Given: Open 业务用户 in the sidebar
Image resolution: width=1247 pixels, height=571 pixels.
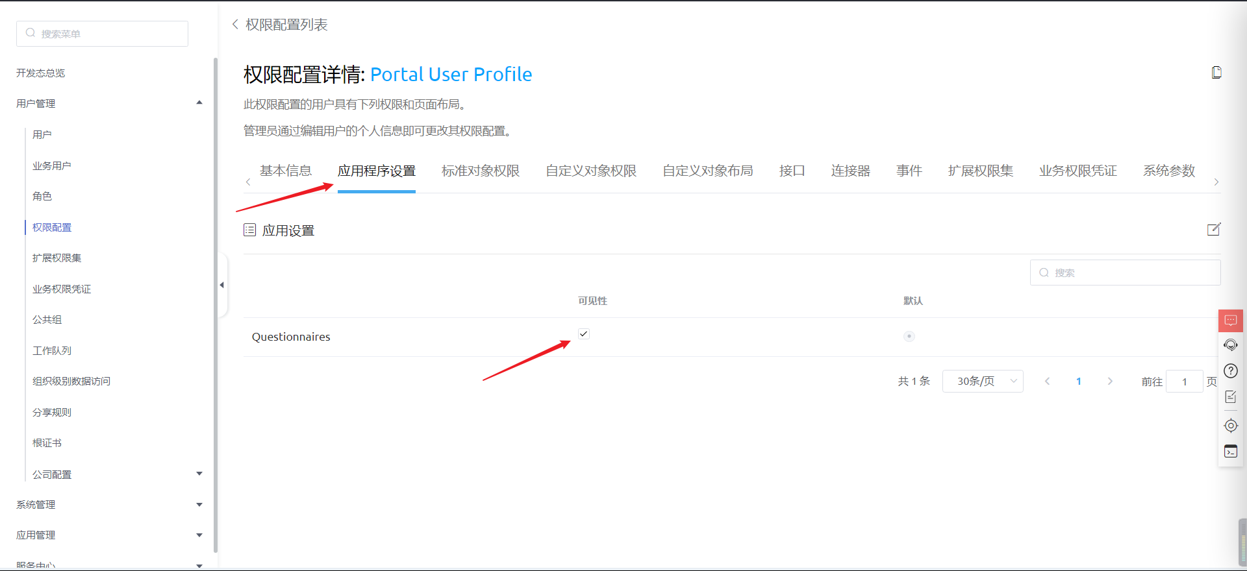Looking at the screenshot, I should coord(52,165).
